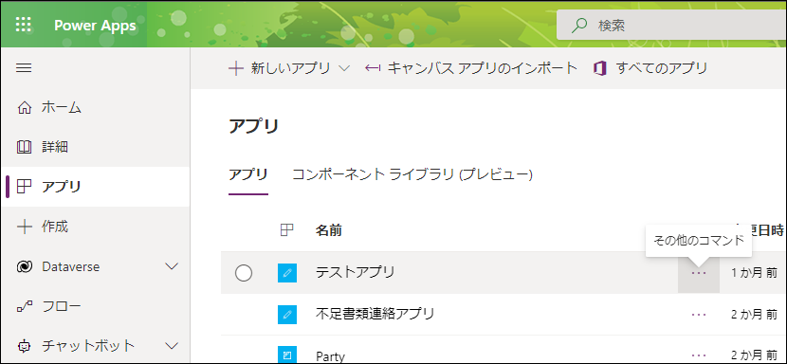
Task: Switch to コンポーネント ライブラリ (プレビュー) tab
Action: (x=412, y=174)
